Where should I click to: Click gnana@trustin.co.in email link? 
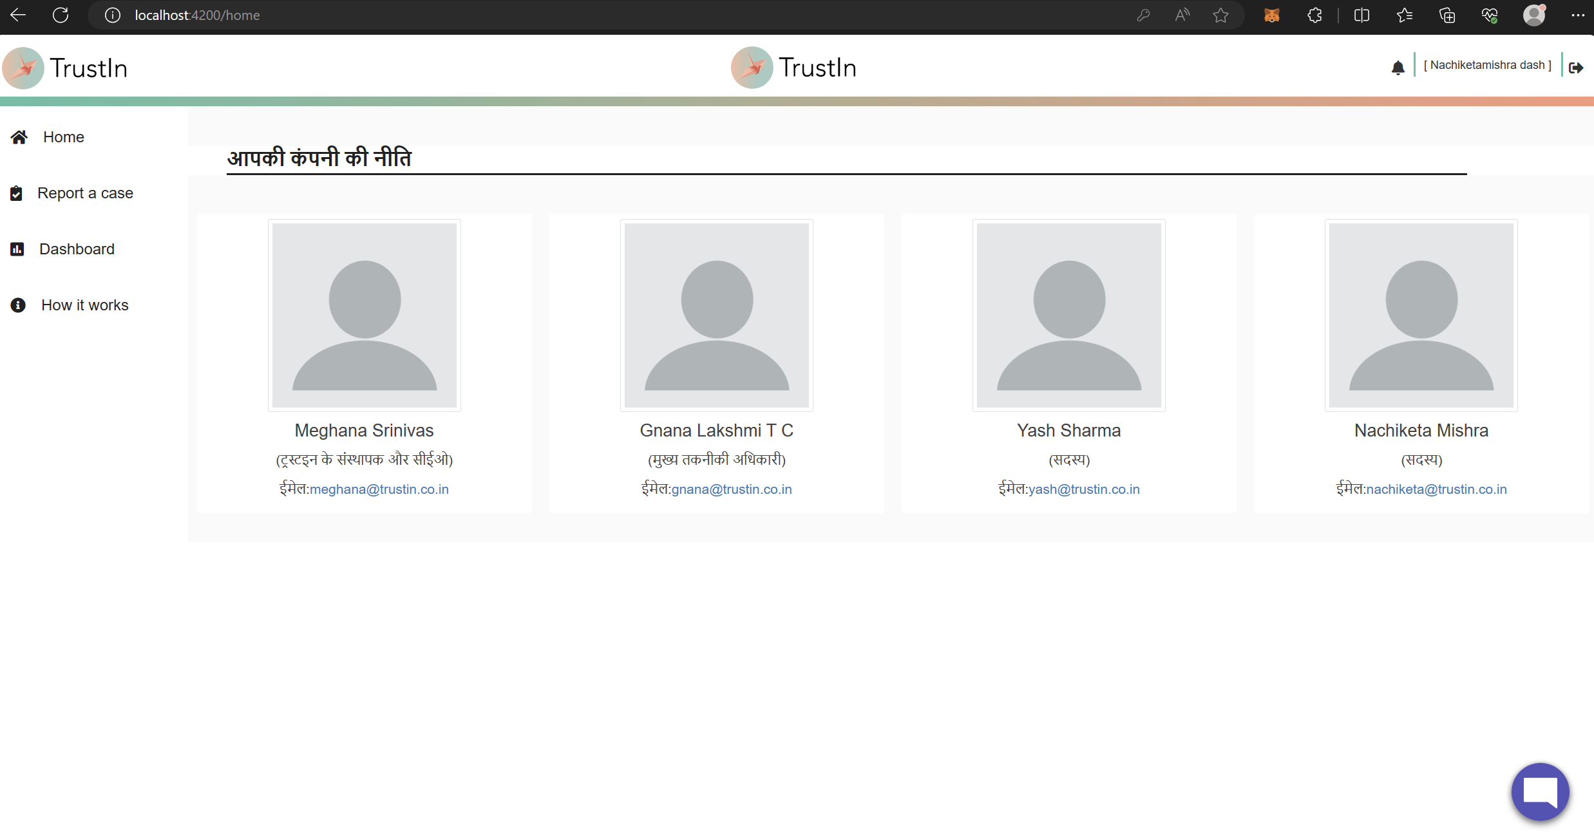tap(731, 489)
